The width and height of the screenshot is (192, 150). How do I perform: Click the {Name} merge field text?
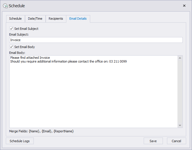click(x=34, y=131)
